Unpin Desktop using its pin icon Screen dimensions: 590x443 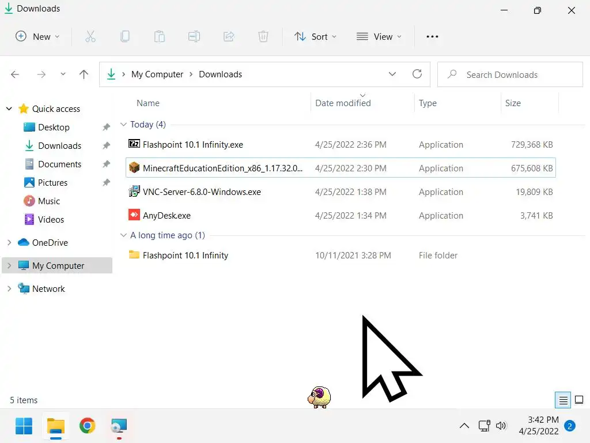coord(106,127)
